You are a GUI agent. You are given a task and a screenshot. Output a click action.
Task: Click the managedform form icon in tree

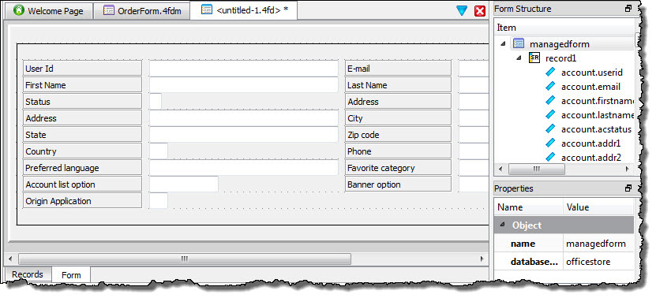(x=519, y=43)
